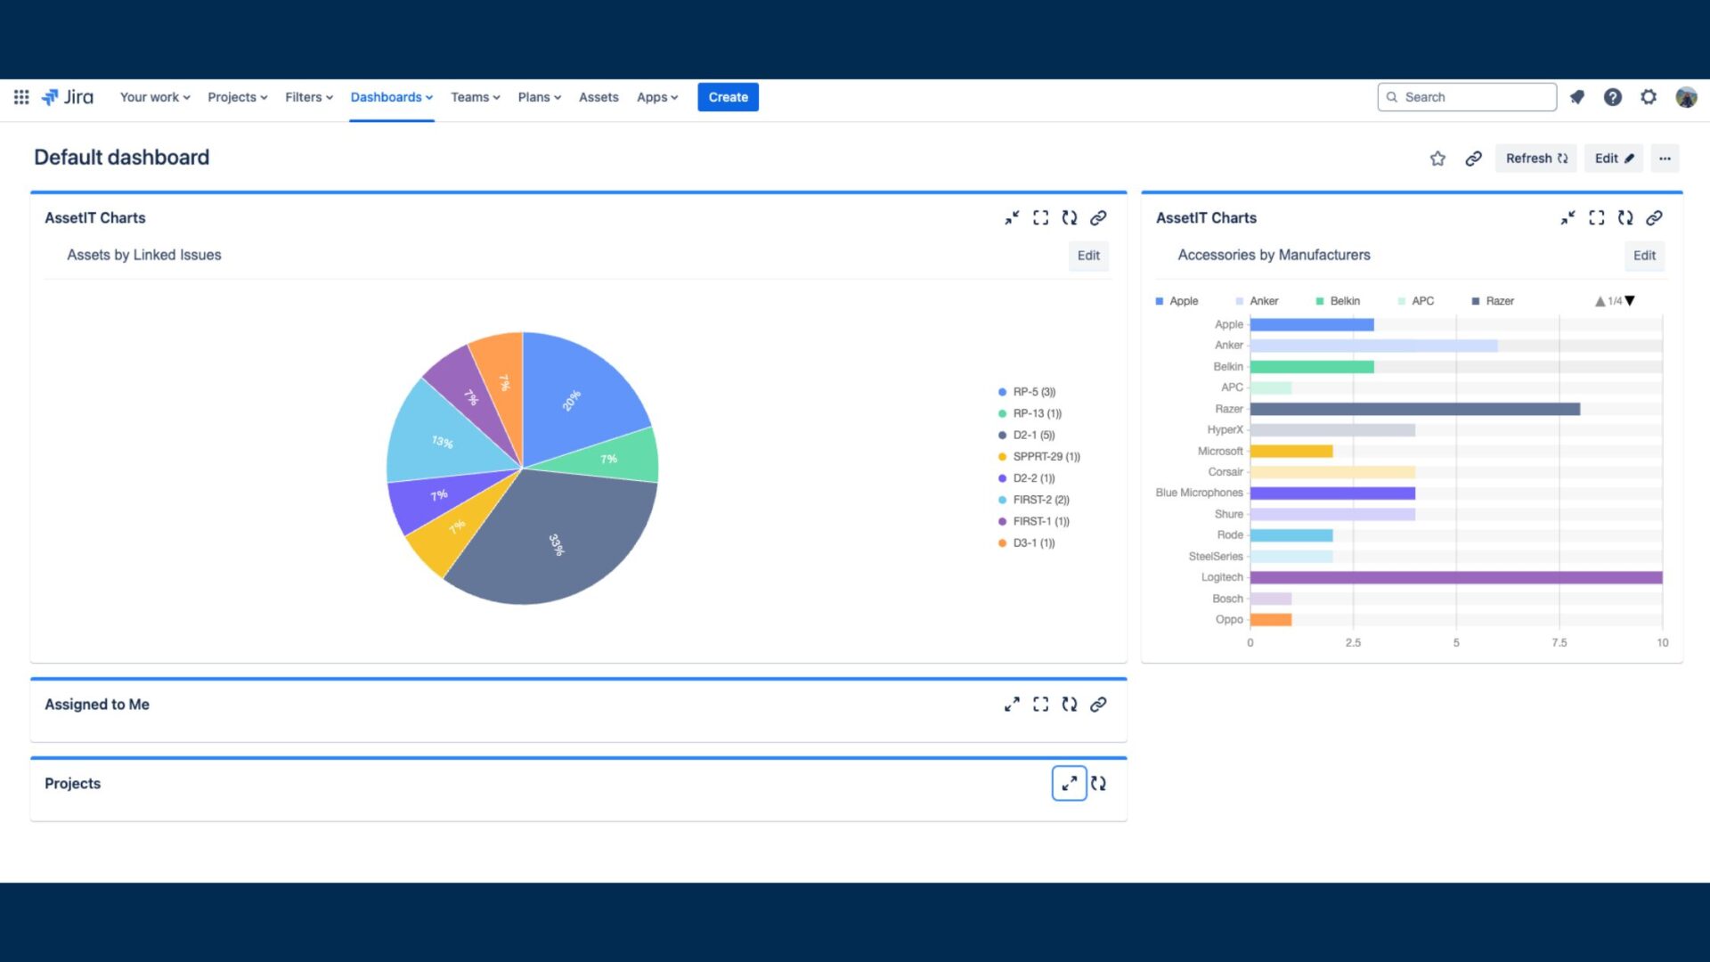Viewport: 1710px width, 962px height.
Task: Copy link of Assets by Linked Issues gadget
Action: 1098,217
